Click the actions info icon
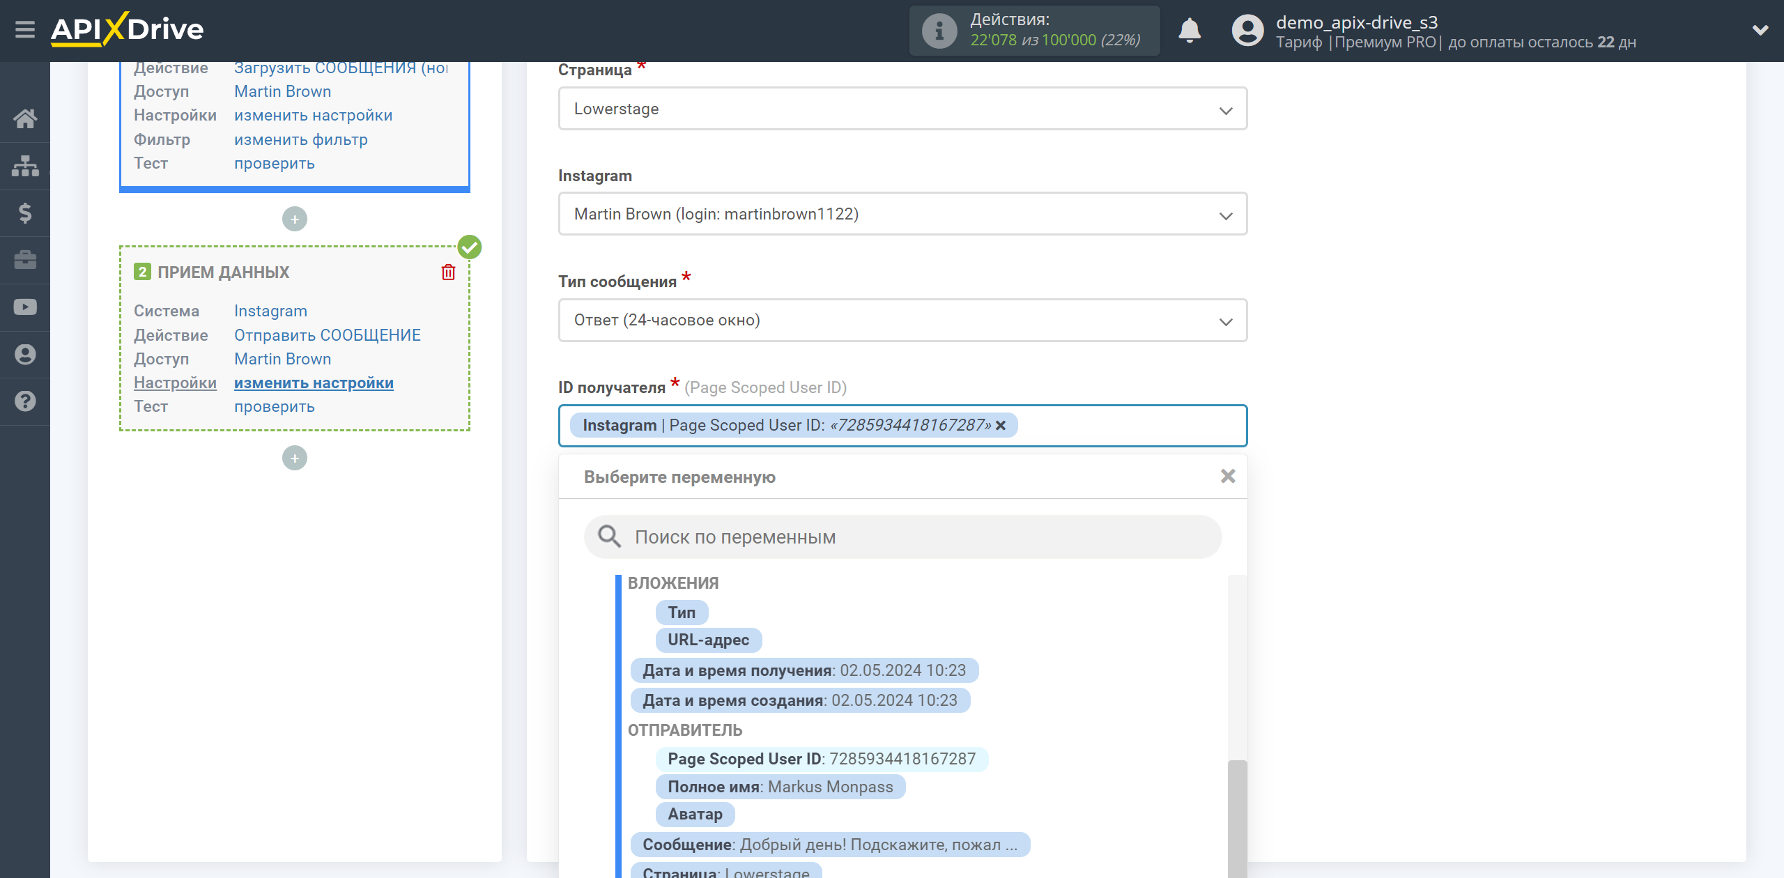Image resolution: width=1784 pixels, height=878 pixels. coord(939,31)
